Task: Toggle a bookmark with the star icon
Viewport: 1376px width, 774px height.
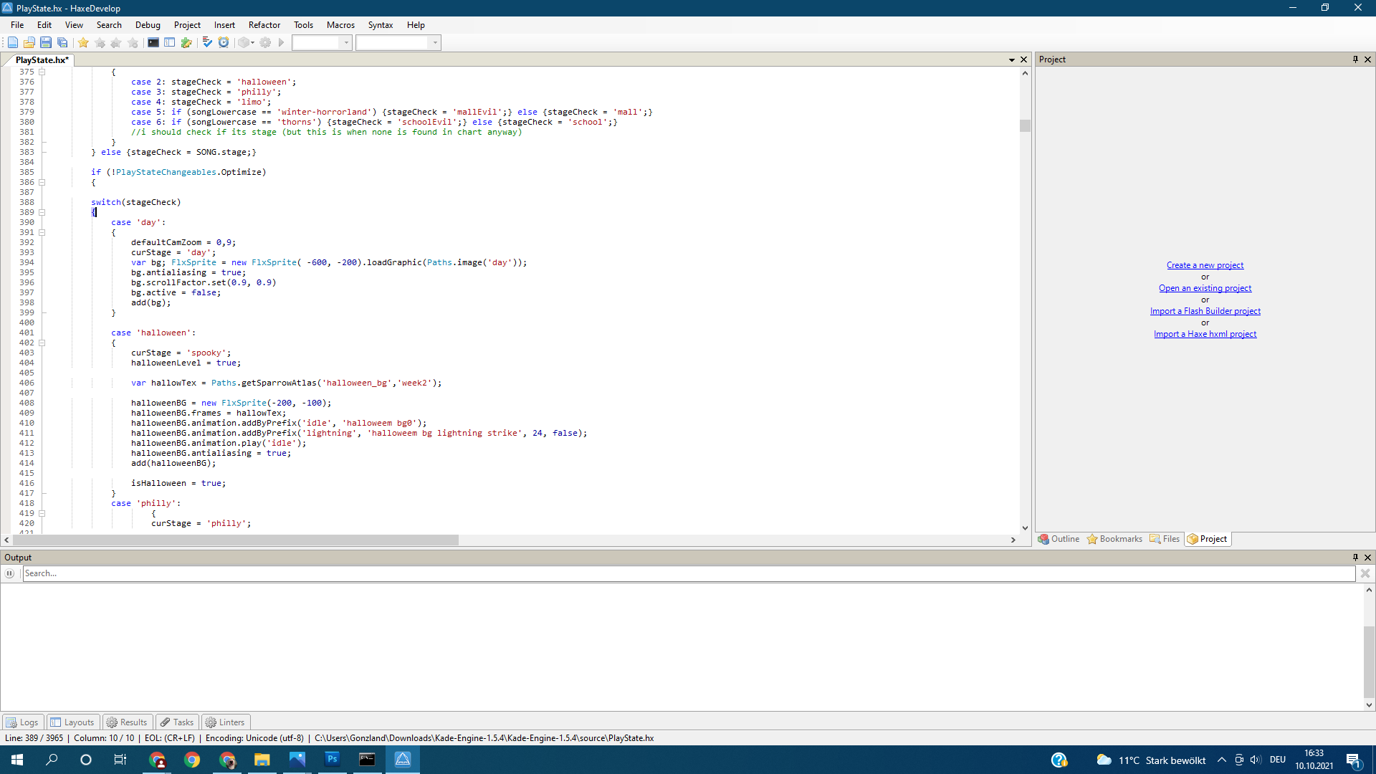Action: (83, 42)
